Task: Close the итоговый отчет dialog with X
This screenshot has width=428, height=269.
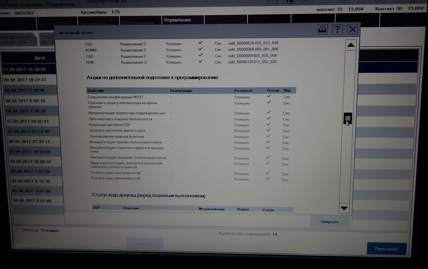Action: pyautogui.click(x=352, y=30)
